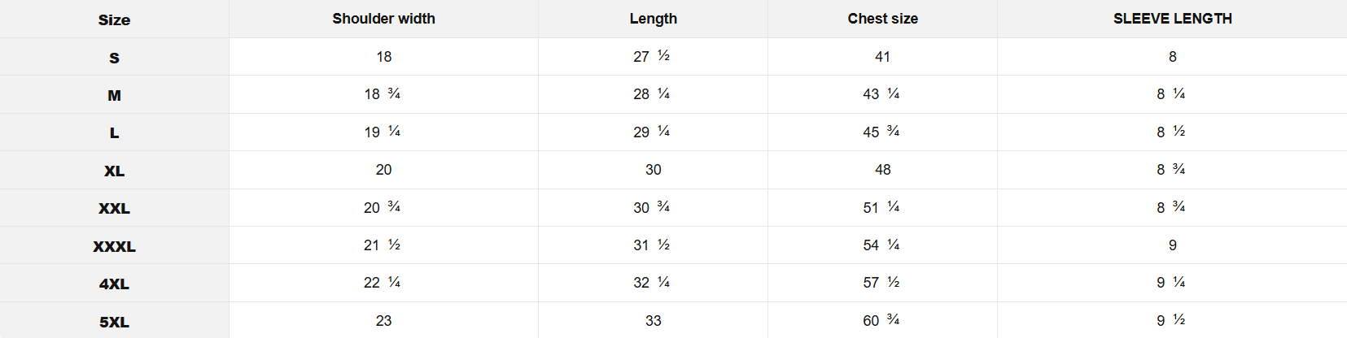1347x338 pixels.
Task: Select the XL size row label
Action: [114, 171]
